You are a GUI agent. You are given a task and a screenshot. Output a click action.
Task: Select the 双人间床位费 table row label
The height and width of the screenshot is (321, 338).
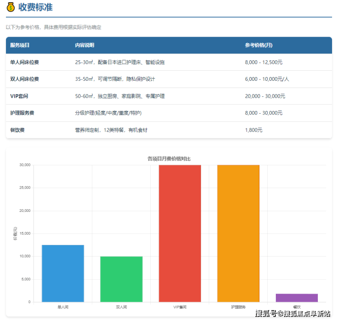click(24, 79)
